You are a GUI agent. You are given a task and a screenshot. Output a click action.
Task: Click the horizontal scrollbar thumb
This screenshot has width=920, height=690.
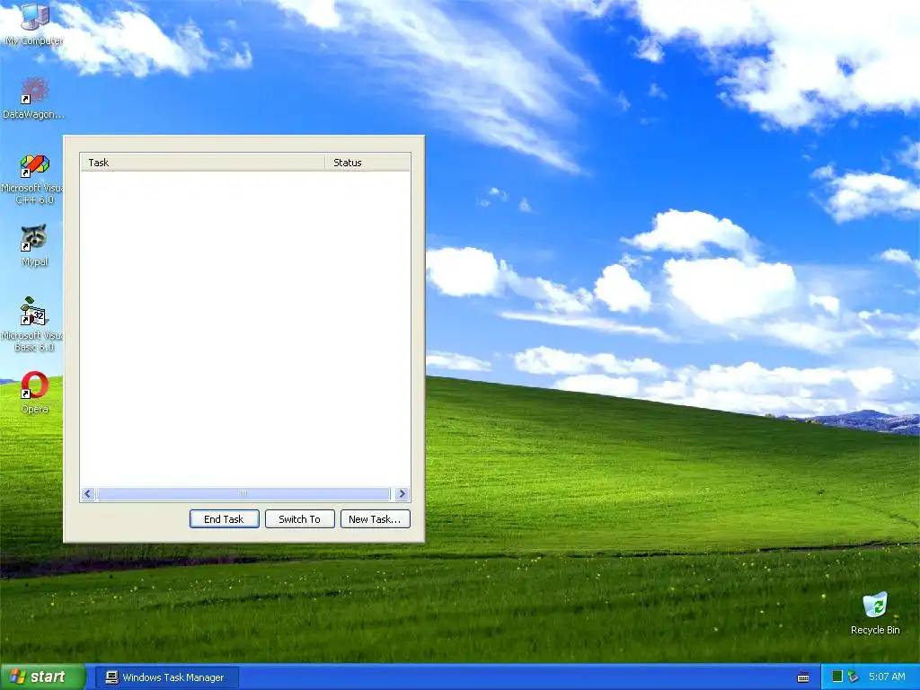coord(243,494)
